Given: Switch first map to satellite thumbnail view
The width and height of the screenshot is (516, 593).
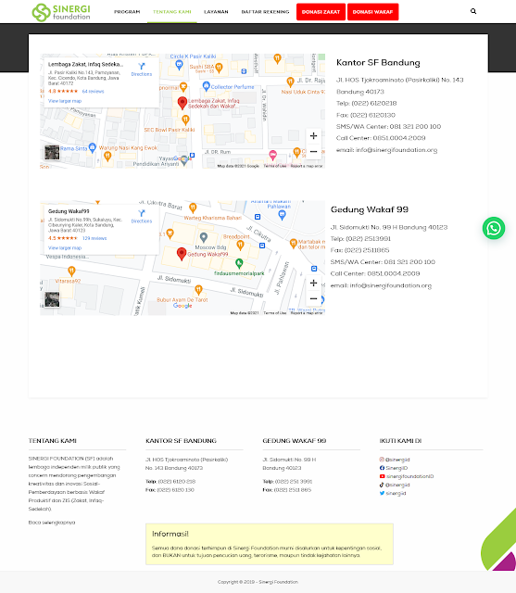Looking at the screenshot, I should tap(52, 152).
